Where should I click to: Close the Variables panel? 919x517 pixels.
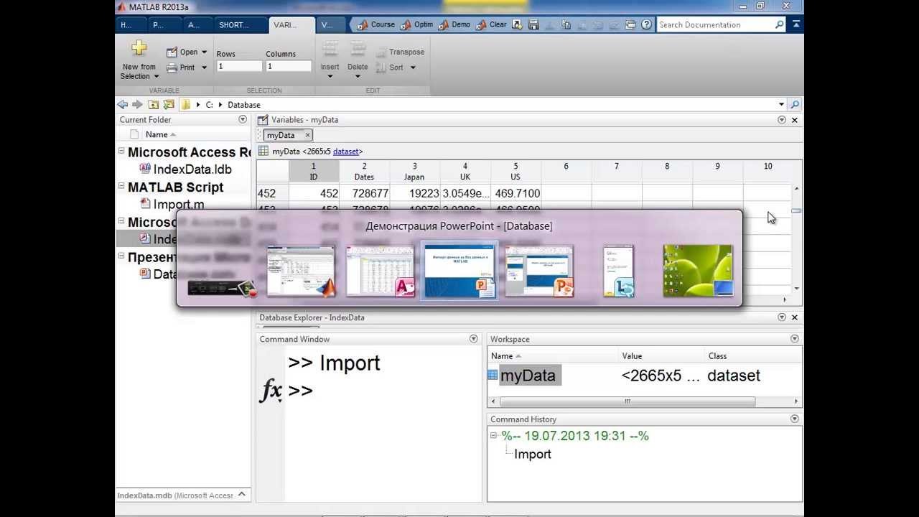[x=795, y=120]
